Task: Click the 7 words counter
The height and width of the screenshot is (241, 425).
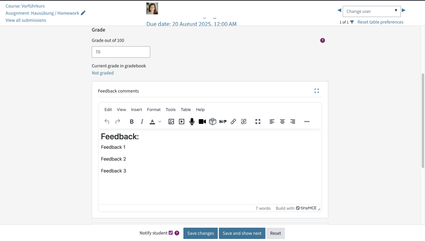Action: (263, 208)
